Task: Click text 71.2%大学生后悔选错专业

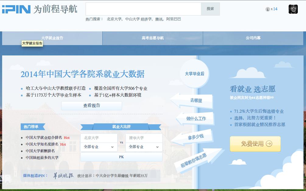Action: point(259,111)
